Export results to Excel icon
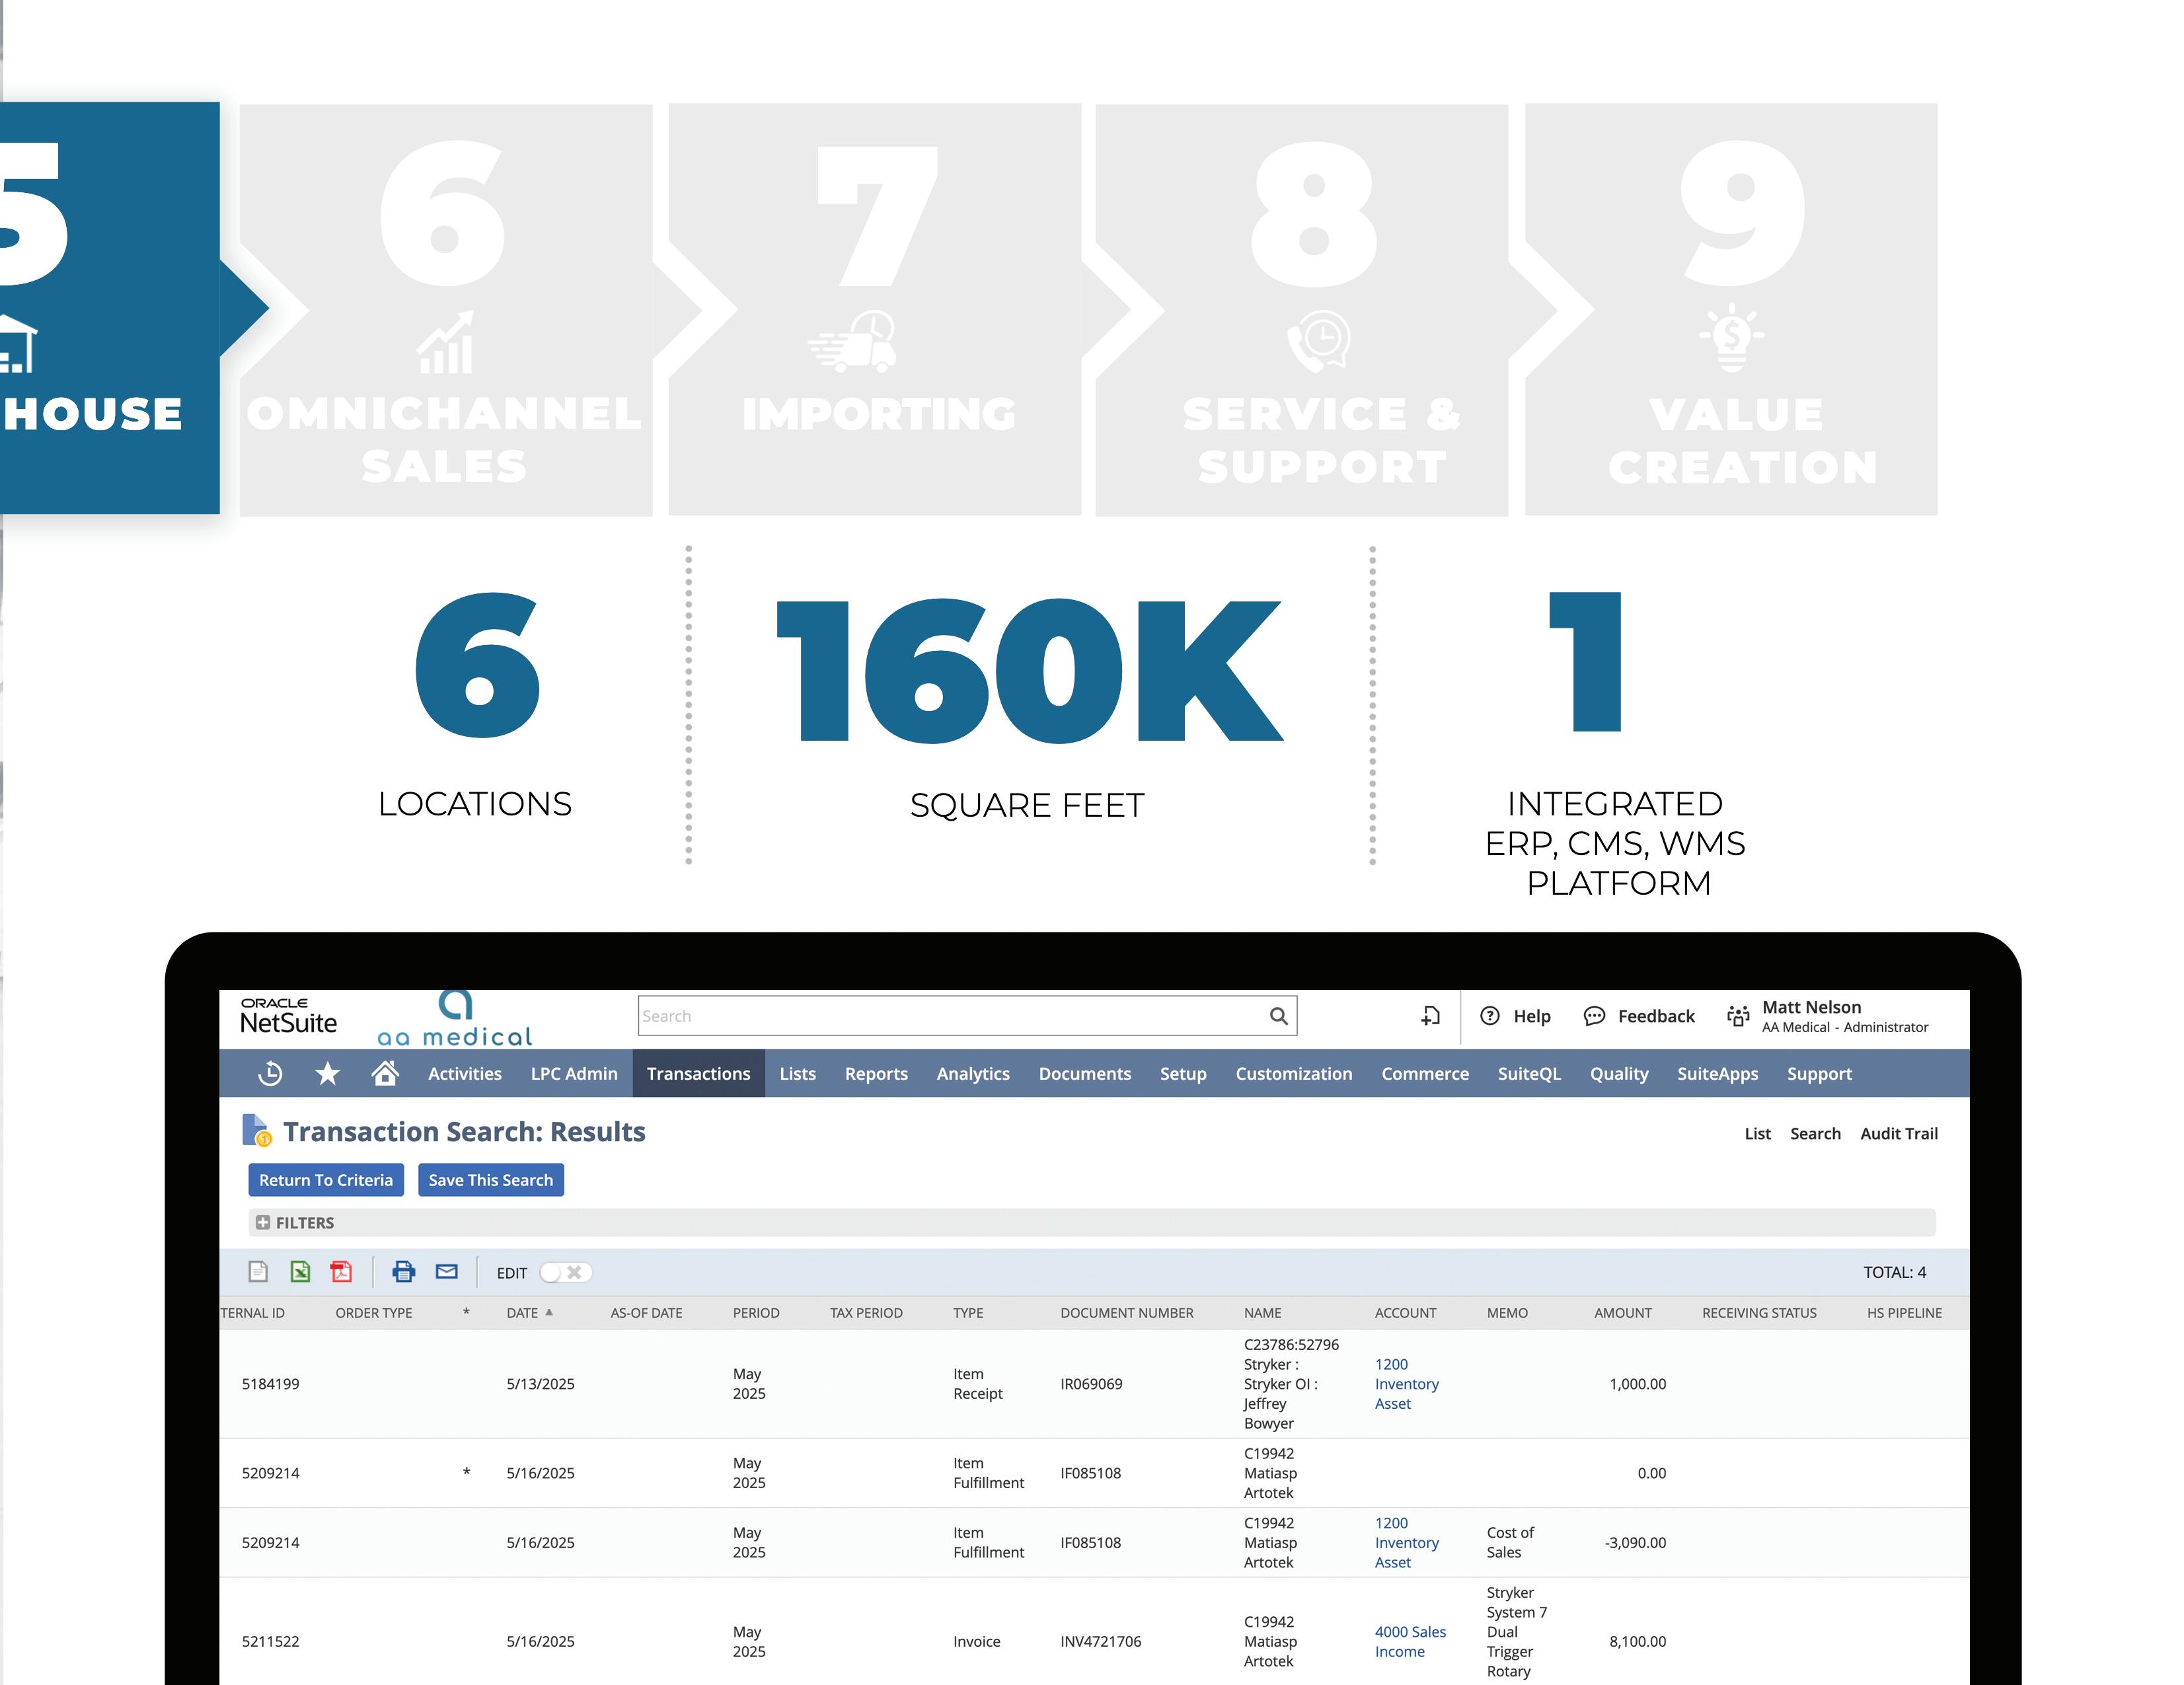The width and height of the screenshot is (2184, 1685). (300, 1271)
